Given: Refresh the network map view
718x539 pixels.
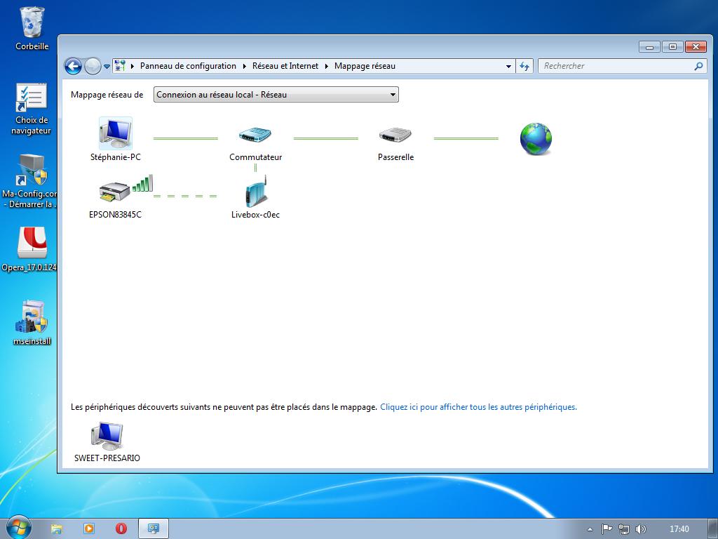Looking at the screenshot, I should [524, 67].
